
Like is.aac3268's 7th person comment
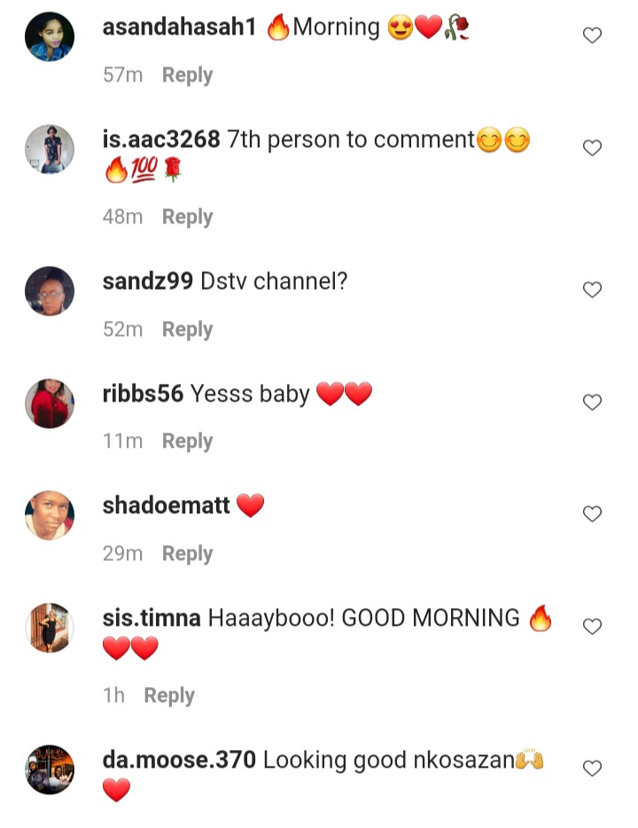(592, 148)
